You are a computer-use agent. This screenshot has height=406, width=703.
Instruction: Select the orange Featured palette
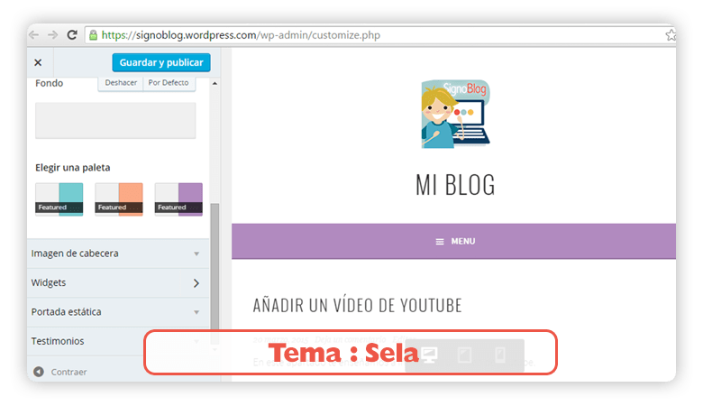[119, 199]
